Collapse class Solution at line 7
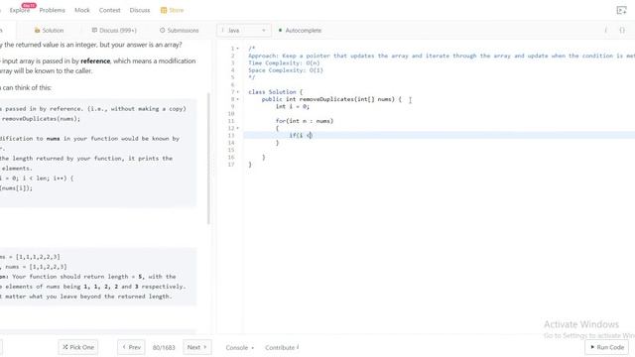This screenshot has width=635, height=357. click(x=238, y=92)
